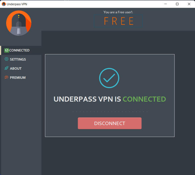
Task: Click the orange Premium icon in sidebar
Action: coord(6,77)
